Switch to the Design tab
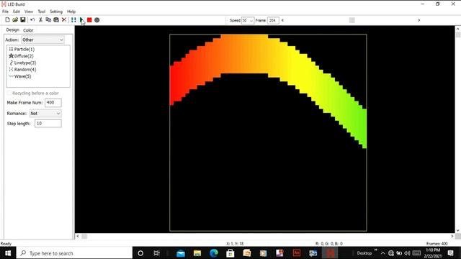The image size is (461, 259). (13, 30)
